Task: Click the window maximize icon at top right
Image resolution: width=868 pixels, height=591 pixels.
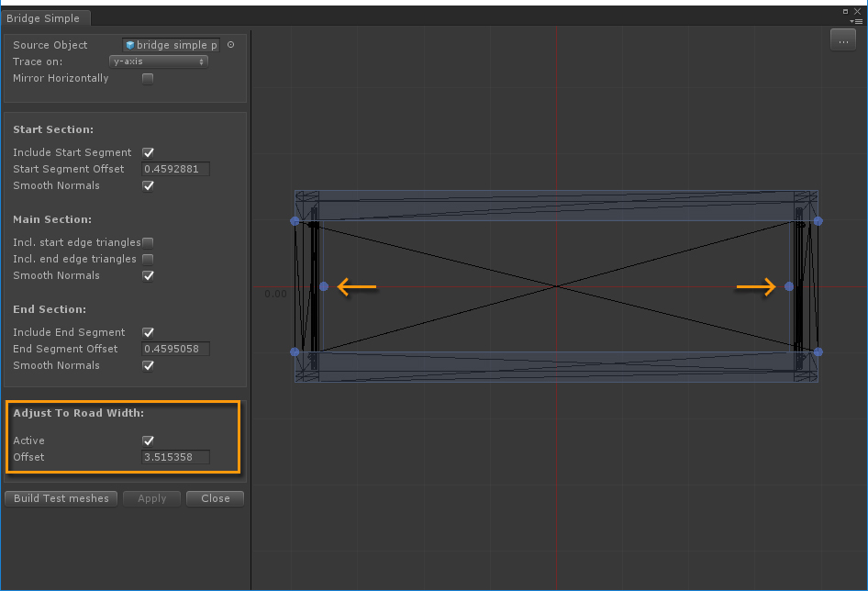Action: pyautogui.click(x=845, y=11)
